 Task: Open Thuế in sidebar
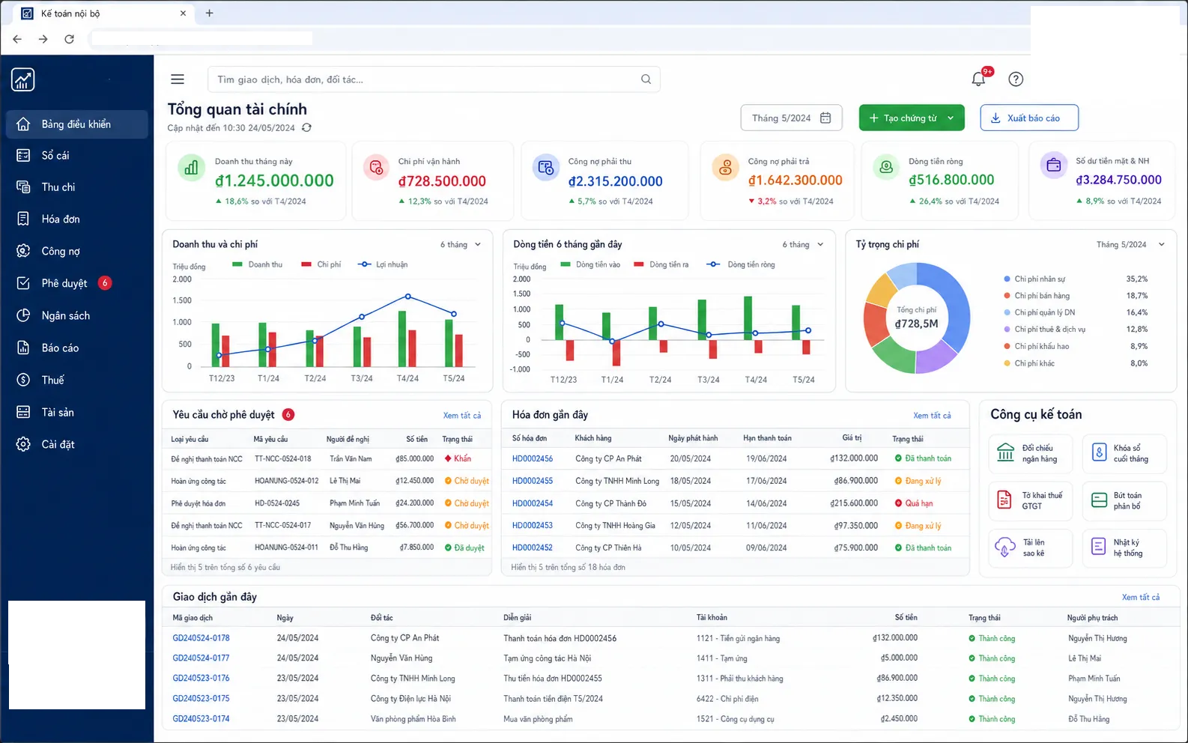76,380
